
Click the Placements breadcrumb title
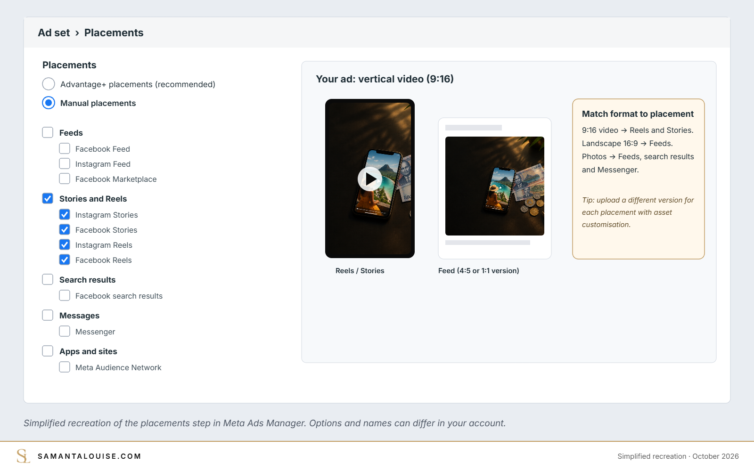click(x=114, y=32)
